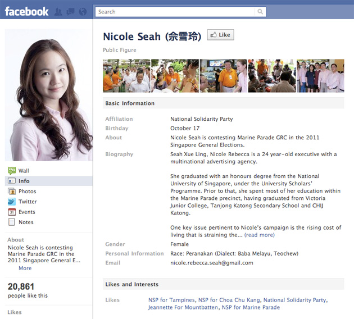
Task: Click the search magnifier button
Action: tap(260, 12)
